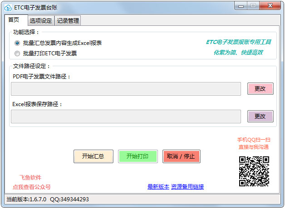
Task: Click the green 开始打印 button
Action: [x=138, y=156]
